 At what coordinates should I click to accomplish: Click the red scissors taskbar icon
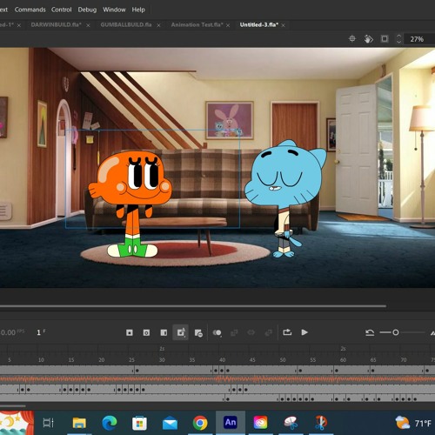point(321,423)
